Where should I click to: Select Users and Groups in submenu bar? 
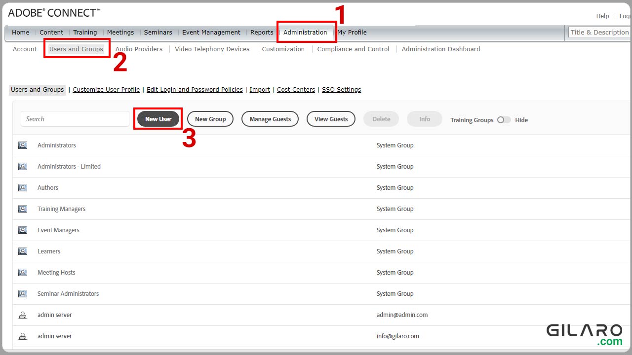point(76,49)
